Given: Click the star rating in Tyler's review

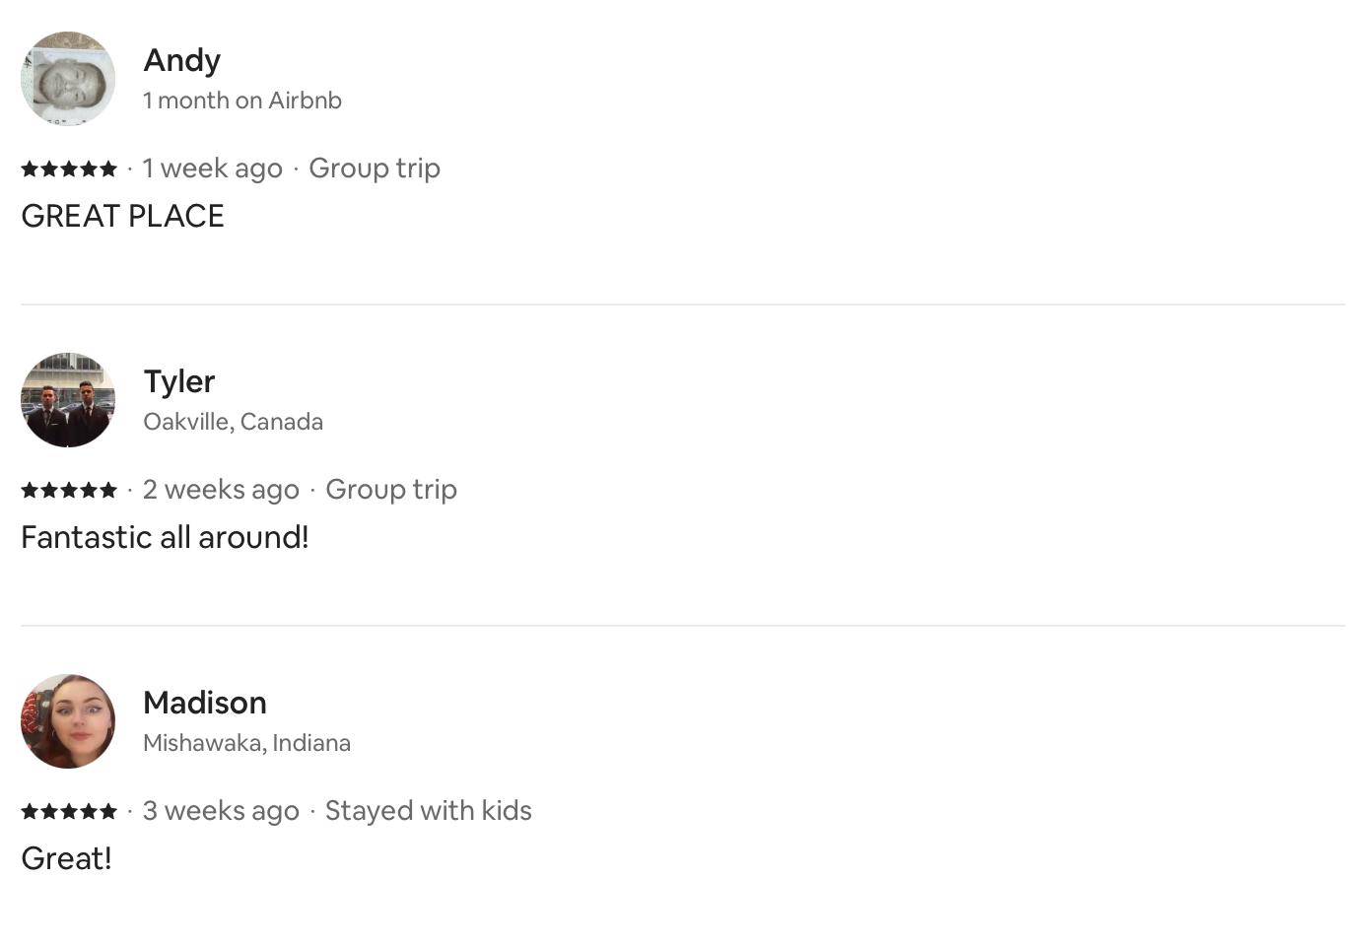Looking at the screenshot, I should coord(69,490).
